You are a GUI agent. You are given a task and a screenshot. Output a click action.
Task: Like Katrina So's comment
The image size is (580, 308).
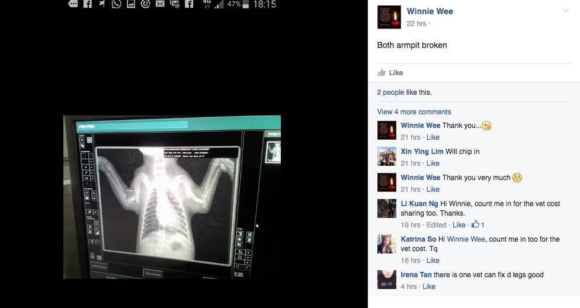click(x=433, y=261)
